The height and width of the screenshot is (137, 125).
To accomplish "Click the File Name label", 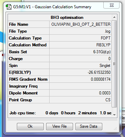I will (x=19, y=24).
